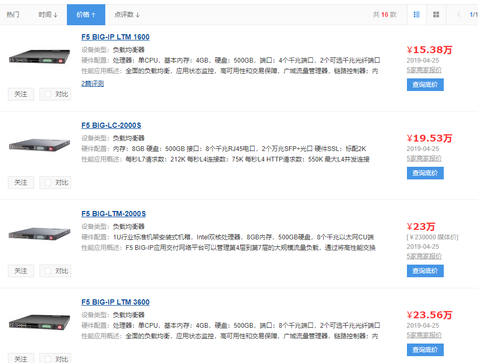Open 2篇评测 reviews link

(x=92, y=84)
